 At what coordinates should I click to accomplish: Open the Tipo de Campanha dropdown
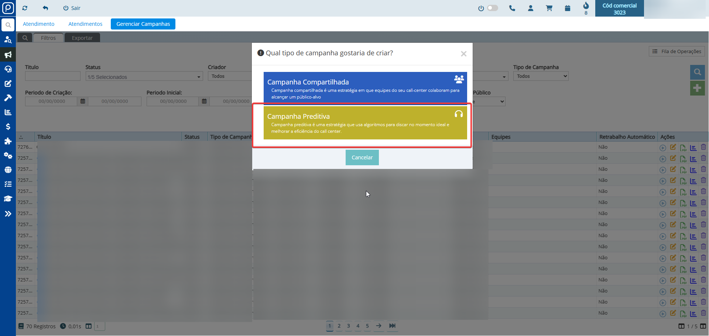(x=541, y=76)
